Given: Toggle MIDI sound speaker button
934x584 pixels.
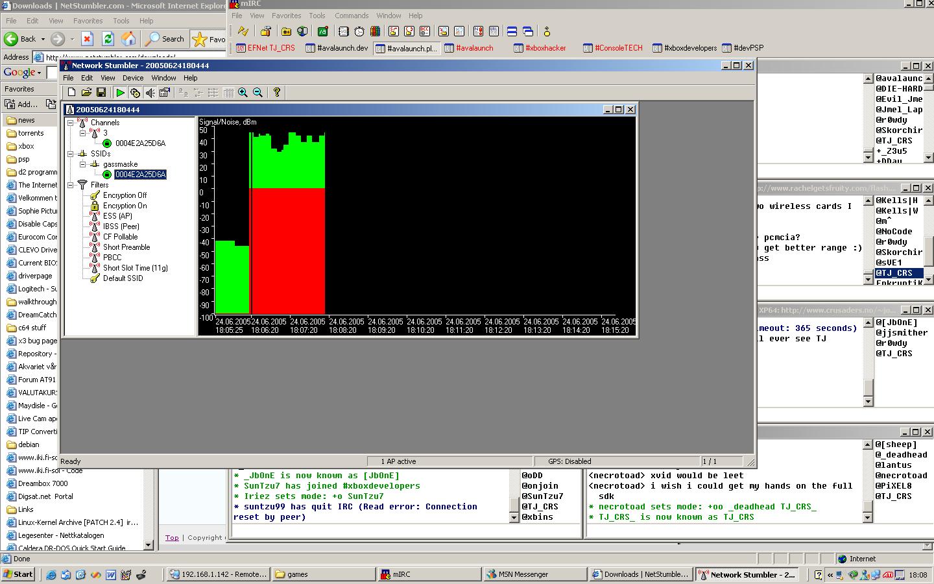Looking at the screenshot, I should [x=150, y=93].
